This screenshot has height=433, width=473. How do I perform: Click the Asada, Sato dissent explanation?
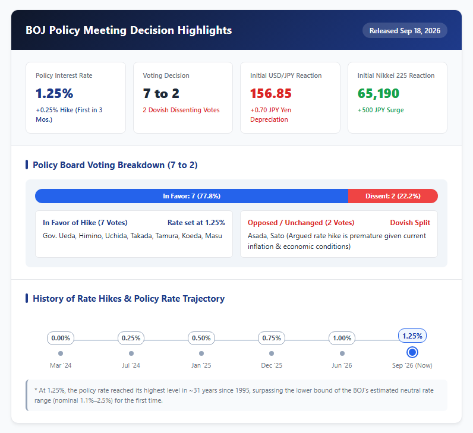coord(337,241)
